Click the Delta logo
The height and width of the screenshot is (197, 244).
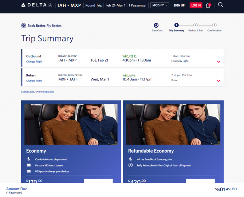36,5
